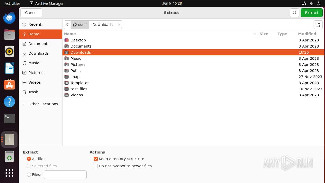Show applications grid in the dock
Image resolution: width=325 pixels, height=183 pixels.
9,173
